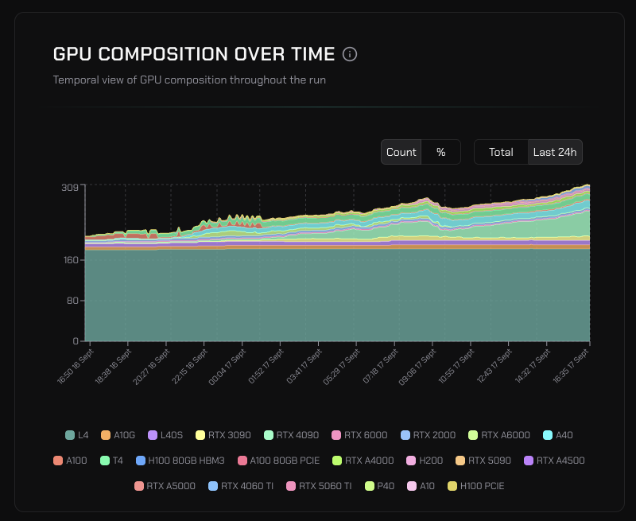The width and height of the screenshot is (636, 521).
Task: Click the A10 legend entry
Action: click(x=421, y=486)
